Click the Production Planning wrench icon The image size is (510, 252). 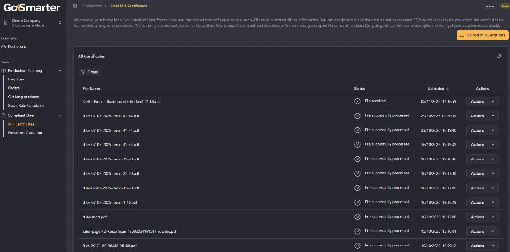(4, 71)
